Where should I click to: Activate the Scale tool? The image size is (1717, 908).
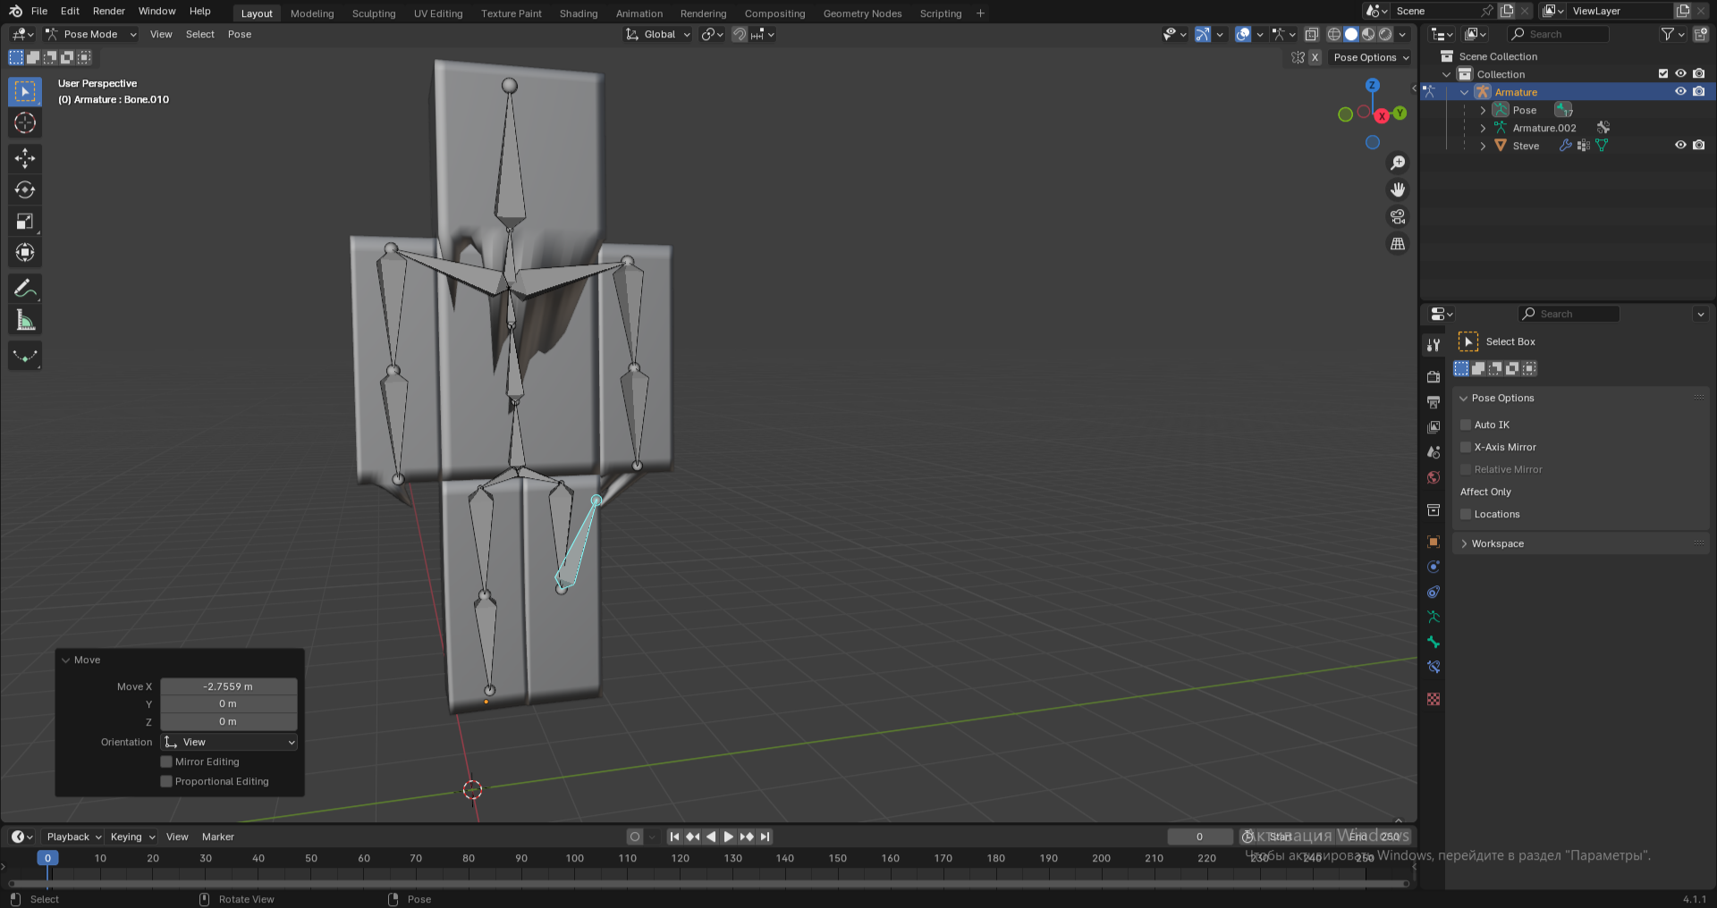click(25, 221)
